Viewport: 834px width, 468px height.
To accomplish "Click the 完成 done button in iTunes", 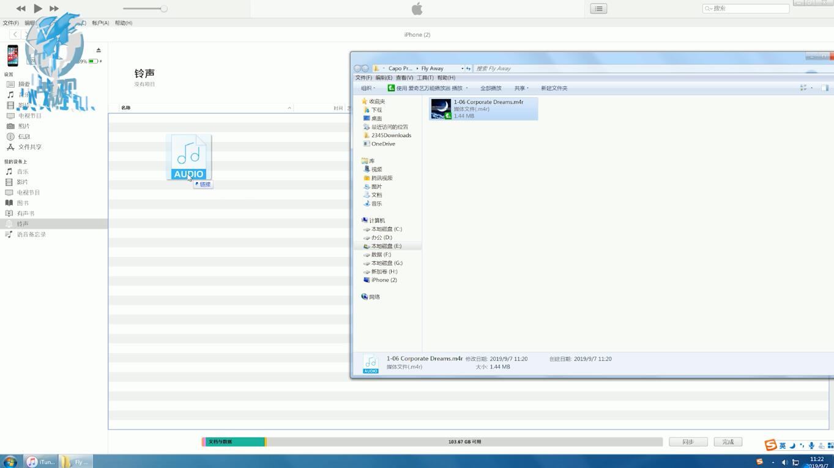I will point(728,442).
